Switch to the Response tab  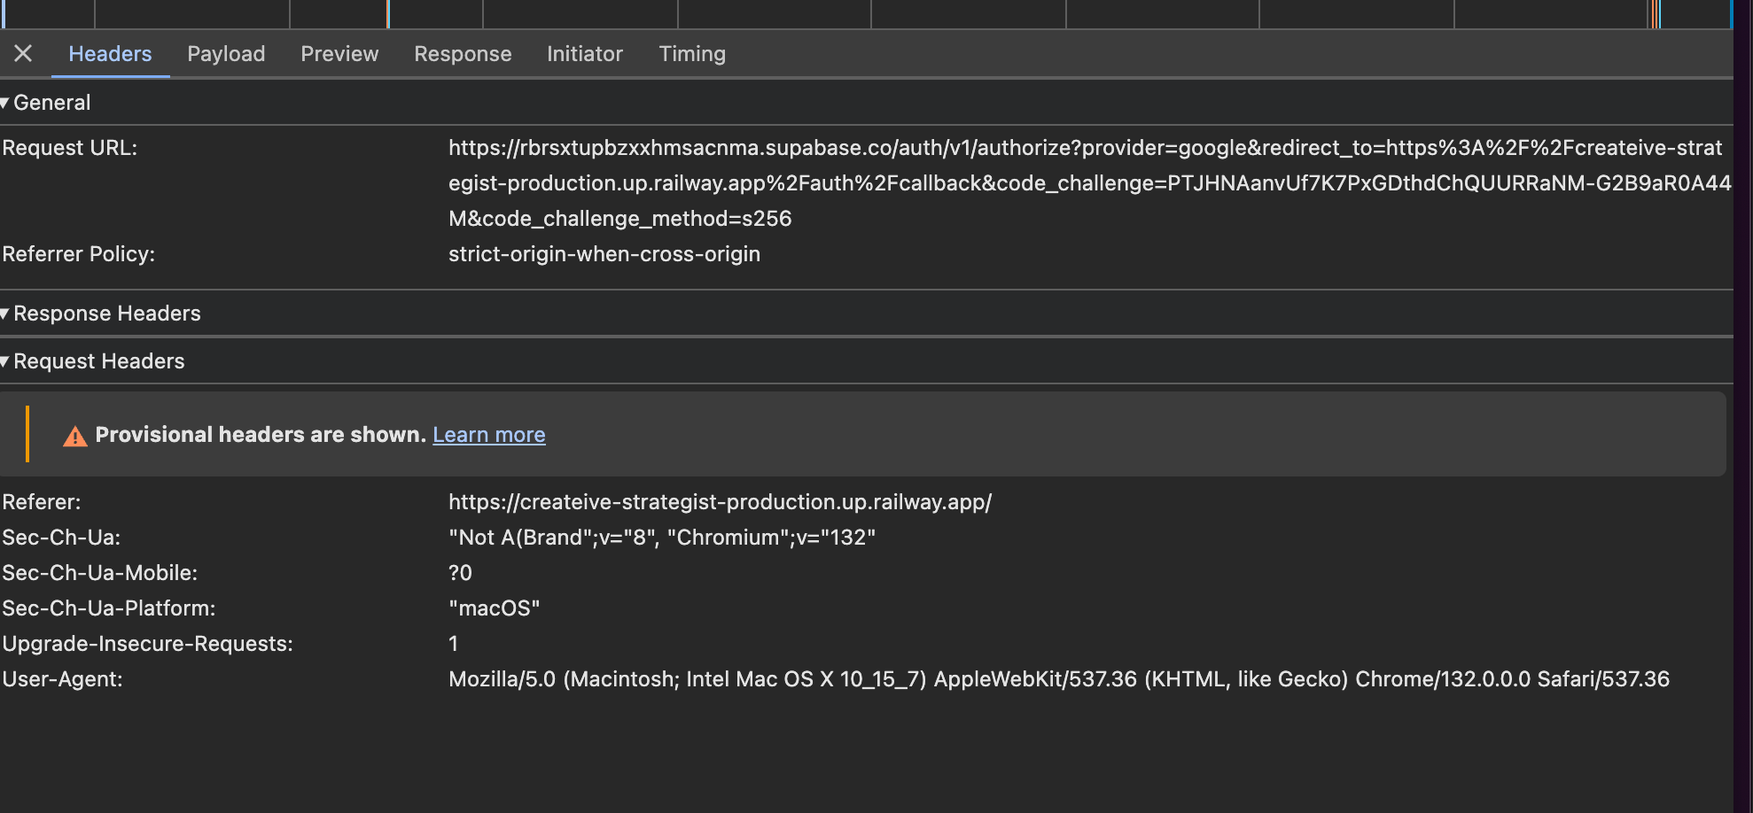click(x=463, y=54)
